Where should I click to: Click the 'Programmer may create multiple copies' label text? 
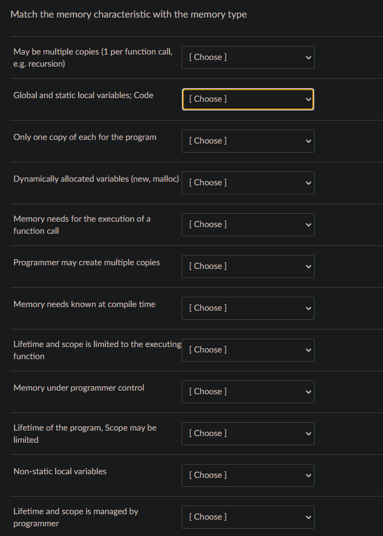click(87, 262)
